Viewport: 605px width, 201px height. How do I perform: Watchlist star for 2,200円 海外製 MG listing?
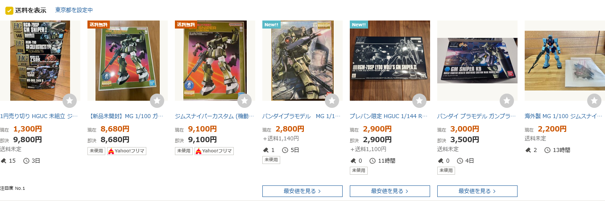(594, 101)
